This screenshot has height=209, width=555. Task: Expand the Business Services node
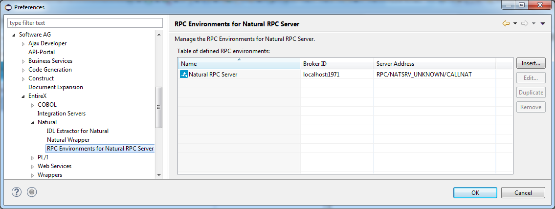coord(23,61)
